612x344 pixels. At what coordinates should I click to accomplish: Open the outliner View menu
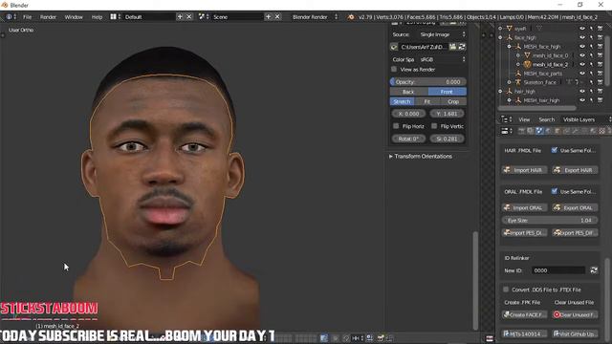click(524, 119)
